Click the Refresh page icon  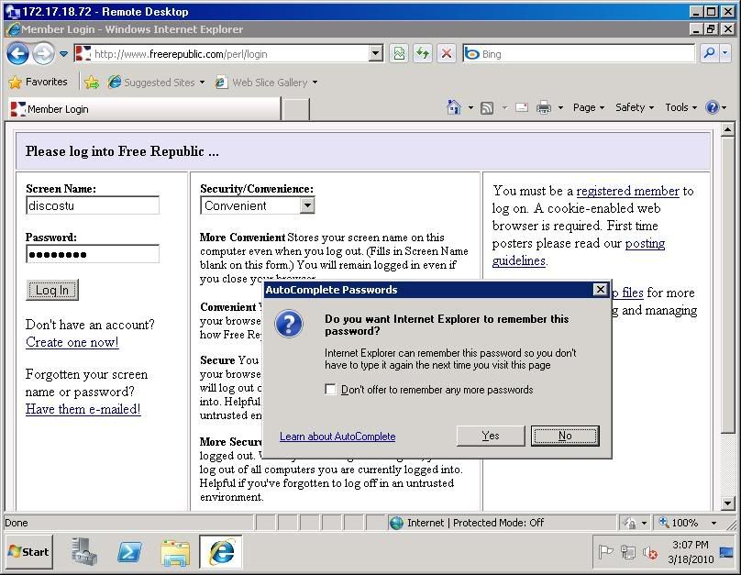point(423,53)
